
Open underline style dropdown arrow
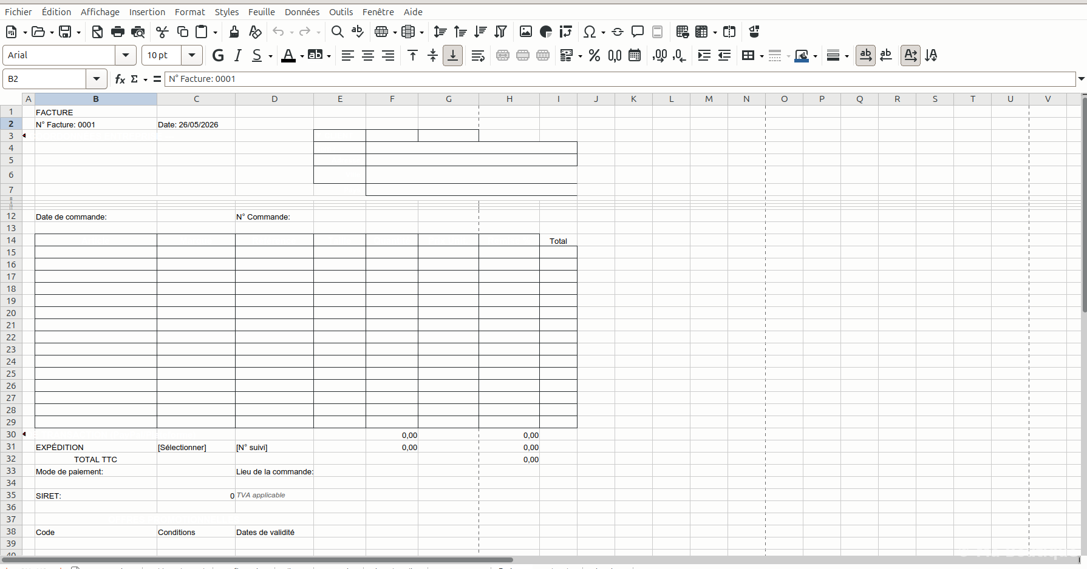pos(270,56)
